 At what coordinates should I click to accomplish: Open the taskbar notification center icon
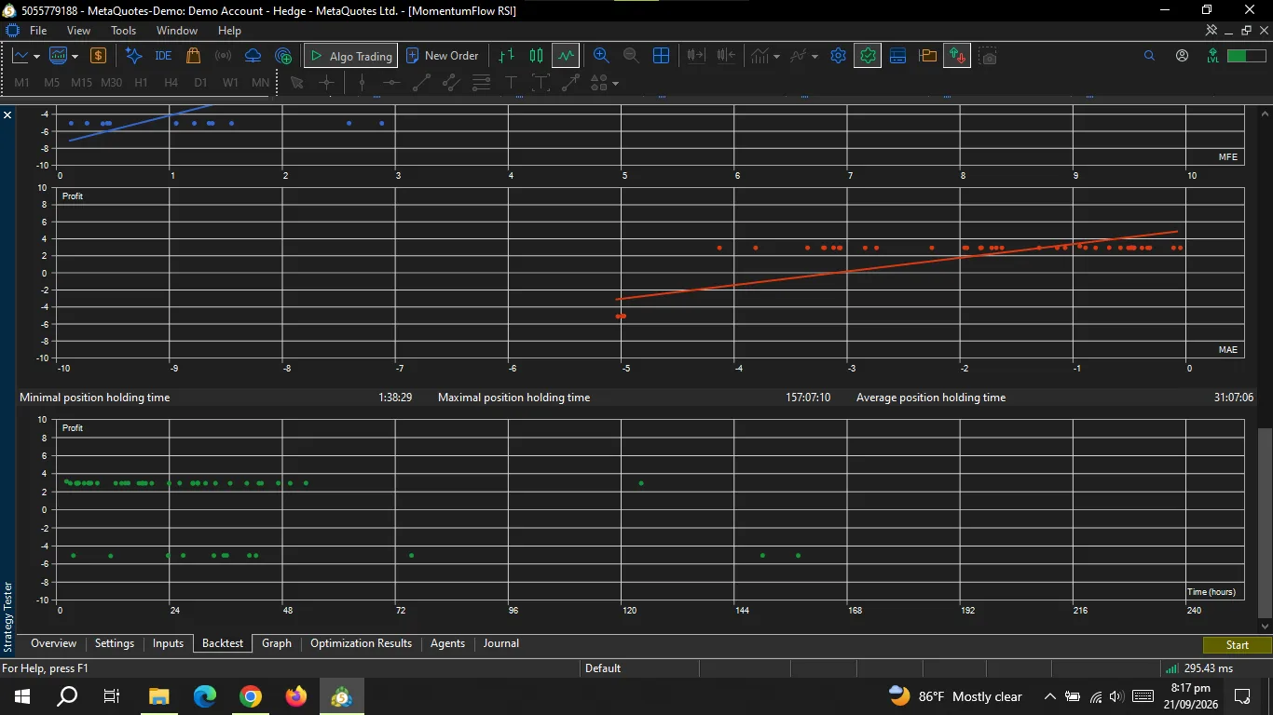(x=1242, y=696)
